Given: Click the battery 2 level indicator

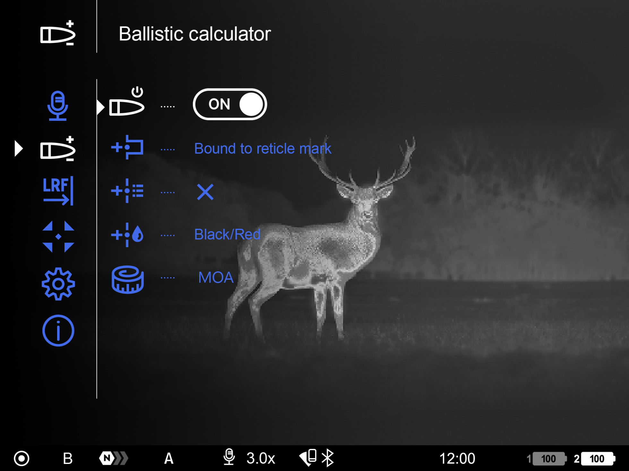Looking at the screenshot, I should click(x=597, y=459).
